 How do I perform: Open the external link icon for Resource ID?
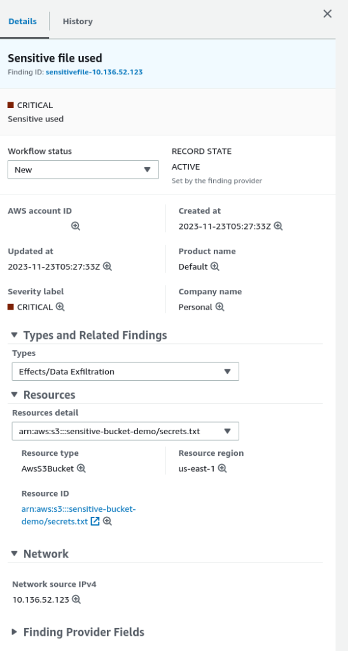pyautogui.click(x=95, y=521)
